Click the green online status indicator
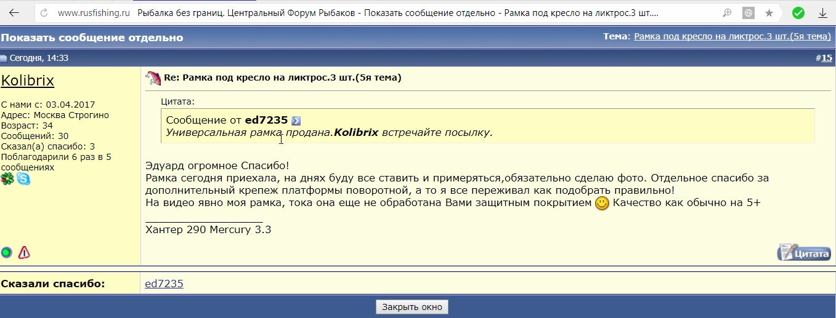 point(7,252)
